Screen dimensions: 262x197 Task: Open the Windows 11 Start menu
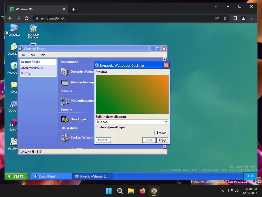[x=108, y=191]
